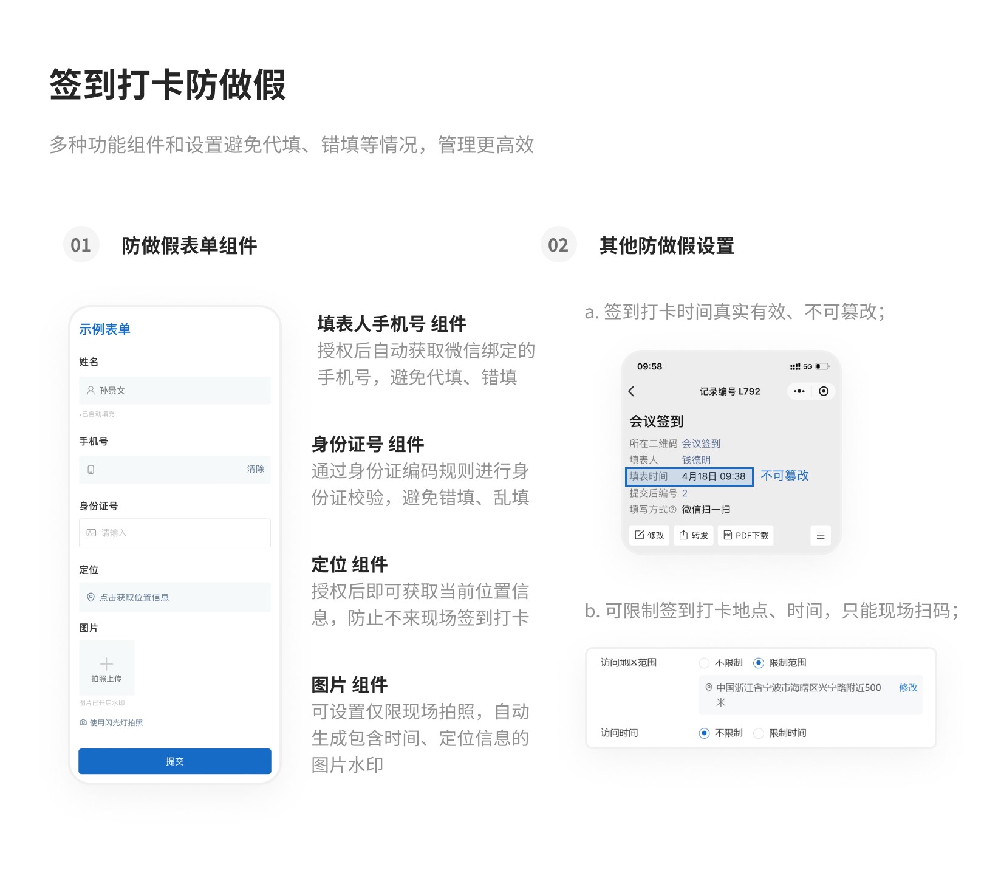Click the 会议签到 link after 所在二维码
The width and height of the screenshot is (1001, 870).
coord(701,444)
